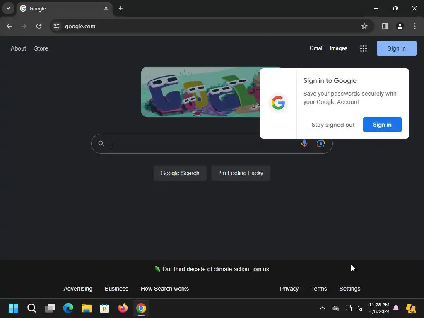This screenshot has width=424, height=318.
Task: Open the Images link
Action: point(338,48)
